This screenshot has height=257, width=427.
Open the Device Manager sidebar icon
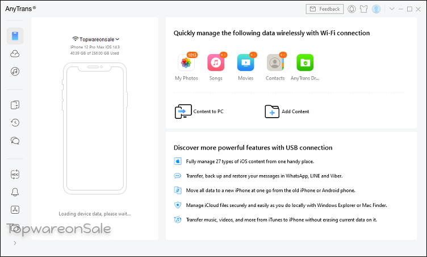15,36
